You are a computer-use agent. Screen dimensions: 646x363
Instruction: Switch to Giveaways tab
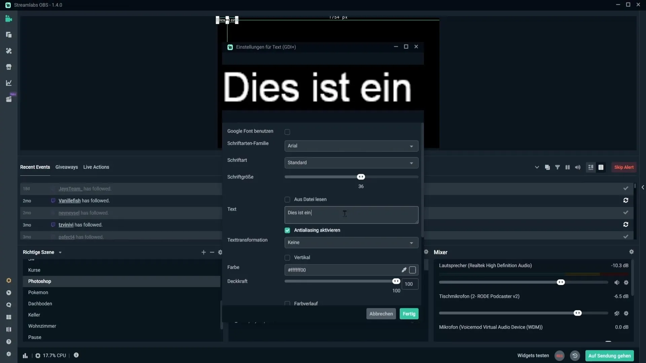click(x=67, y=167)
